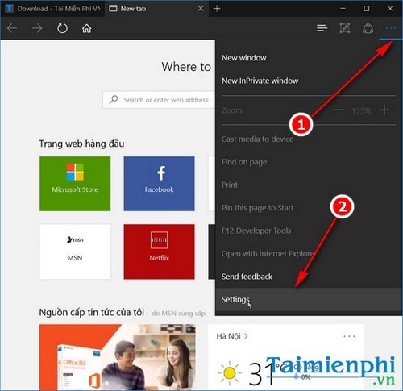Go to the Home page icon

(x=86, y=28)
